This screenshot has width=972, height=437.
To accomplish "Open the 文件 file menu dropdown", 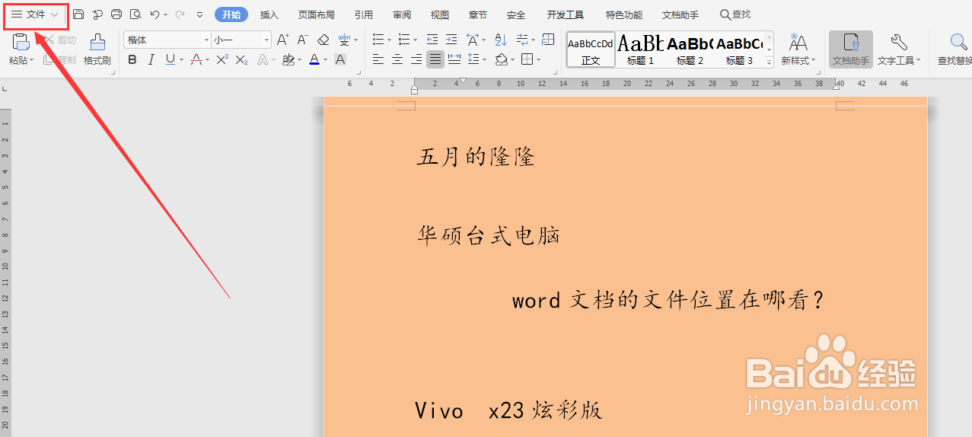I will [35, 14].
